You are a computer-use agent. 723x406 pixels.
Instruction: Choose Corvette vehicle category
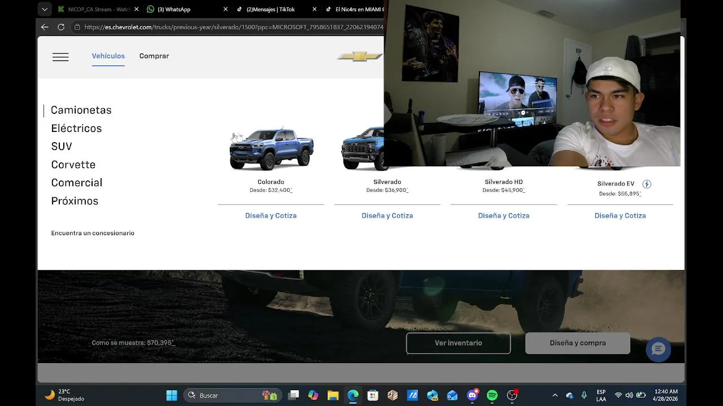click(73, 165)
